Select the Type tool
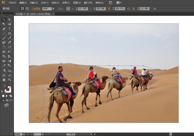This screenshot has width=194, height=136. click(x=9, y=29)
